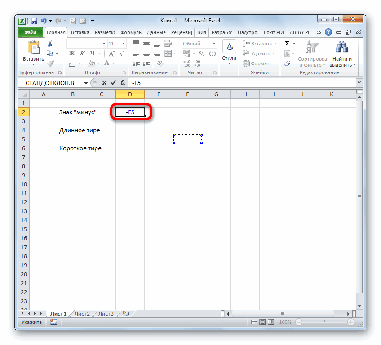Image resolution: width=381 pixels, height=345 pixels.
Task: Expand the font name dropdown
Action: (x=104, y=44)
